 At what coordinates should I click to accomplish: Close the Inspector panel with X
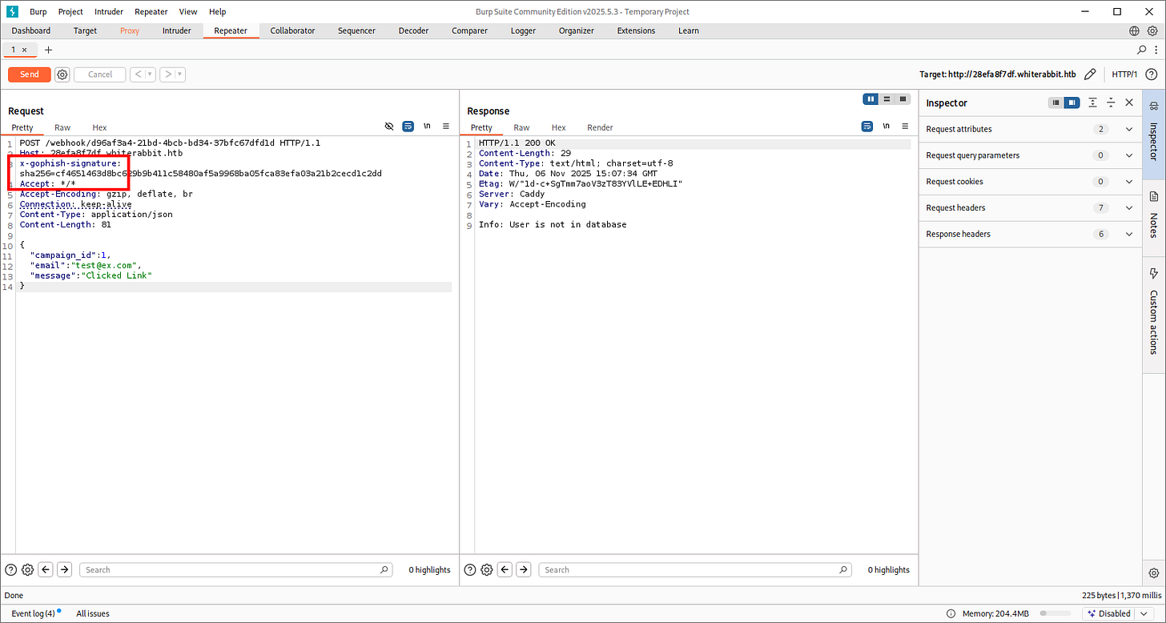(1129, 102)
